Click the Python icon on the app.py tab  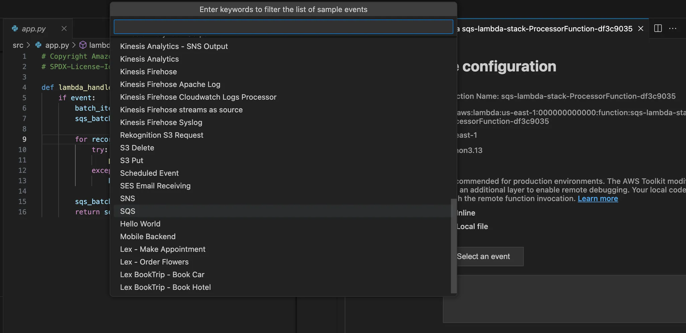(x=15, y=28)
